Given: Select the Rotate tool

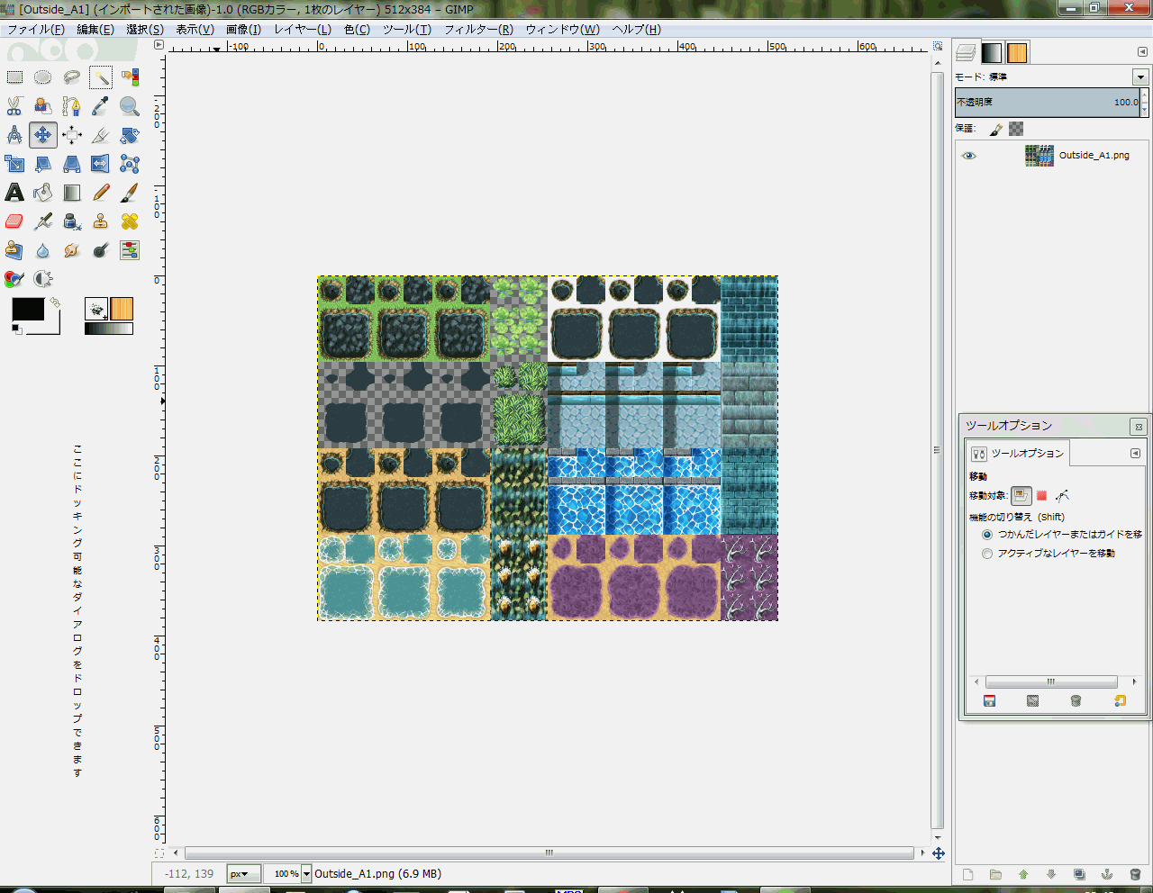Looking at the screenshot, I should 130,135.
